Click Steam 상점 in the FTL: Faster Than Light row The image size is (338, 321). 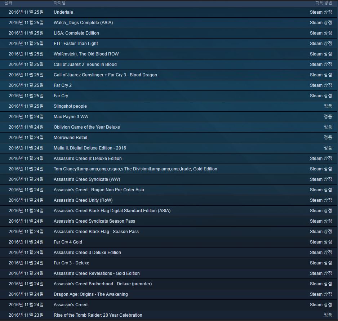pos(321,44)
